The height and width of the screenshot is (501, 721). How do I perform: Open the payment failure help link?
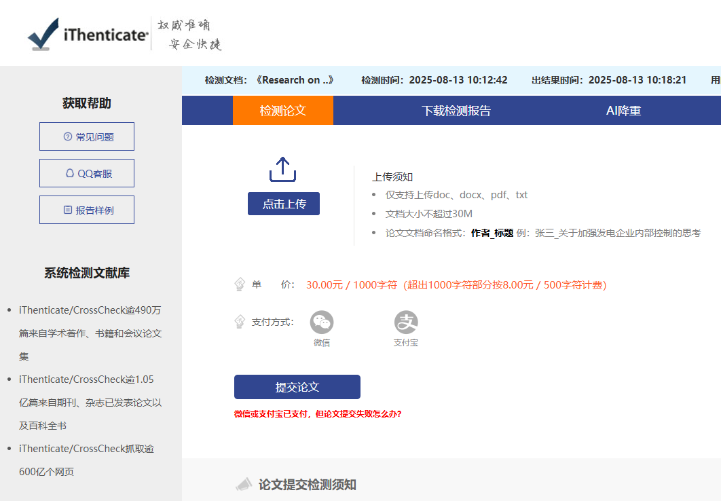coord(318,413)
